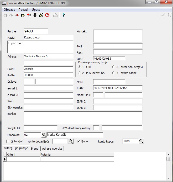Screen dimensions: 173x182
Task: Click the Prodavač code field 02
Action: pyautogui.click(x=33, y=135)
